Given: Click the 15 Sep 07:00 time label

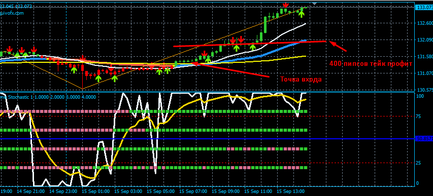Looking at the screenshot, I should coord(193,191).
